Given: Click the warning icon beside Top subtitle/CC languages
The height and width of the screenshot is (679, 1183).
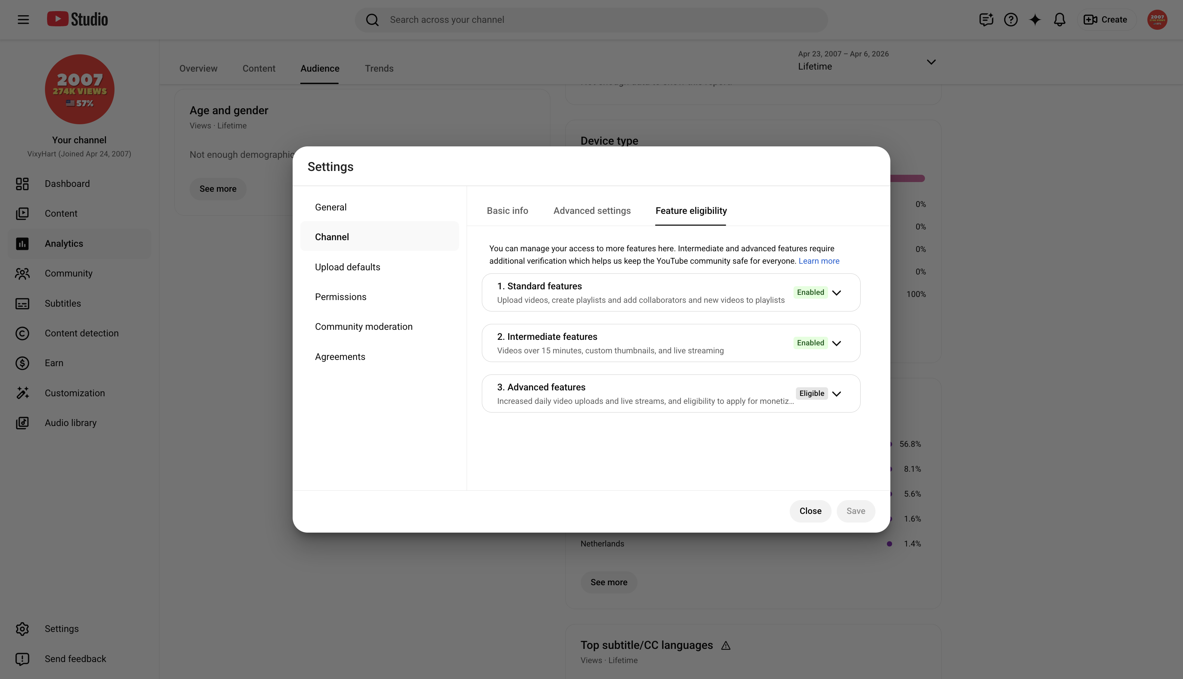Looking at the screenshot, I should click(726, 645).
